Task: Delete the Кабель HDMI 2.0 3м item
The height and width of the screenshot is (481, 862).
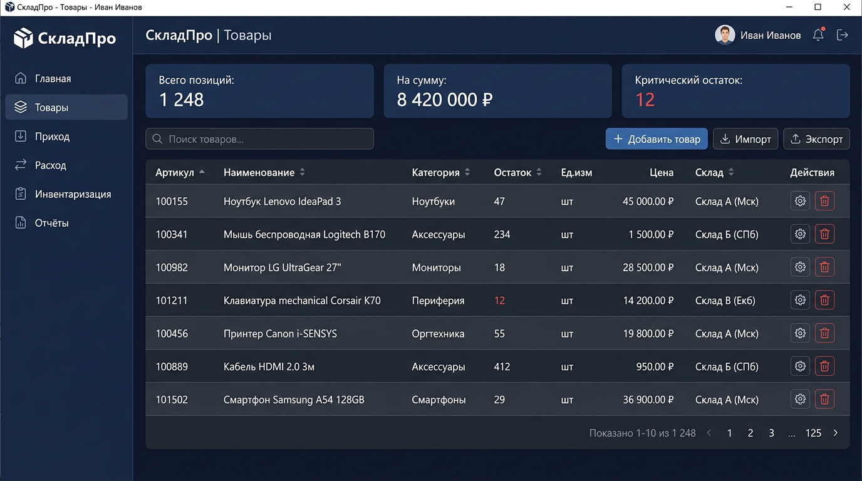Action: 824,366
